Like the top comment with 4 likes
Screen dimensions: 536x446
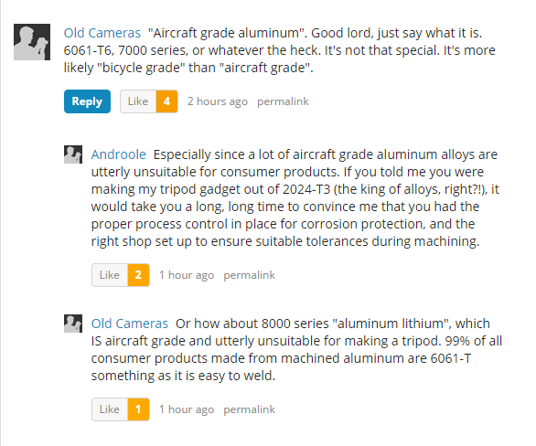click(138, 101)
